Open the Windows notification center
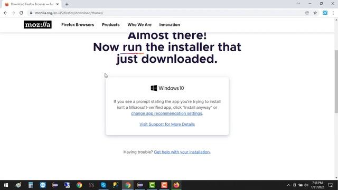The image size is (338, 190). click(x=330, y=185)
